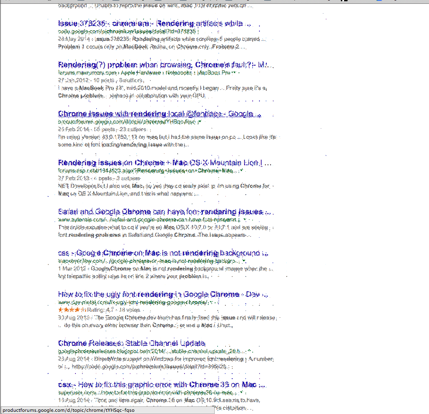The width and height of the screenshot is (429, 414).
Task: Click green URL "stackoverflow.com/.../google-chrome-on-mac"
Action: (x=149, y=261)
